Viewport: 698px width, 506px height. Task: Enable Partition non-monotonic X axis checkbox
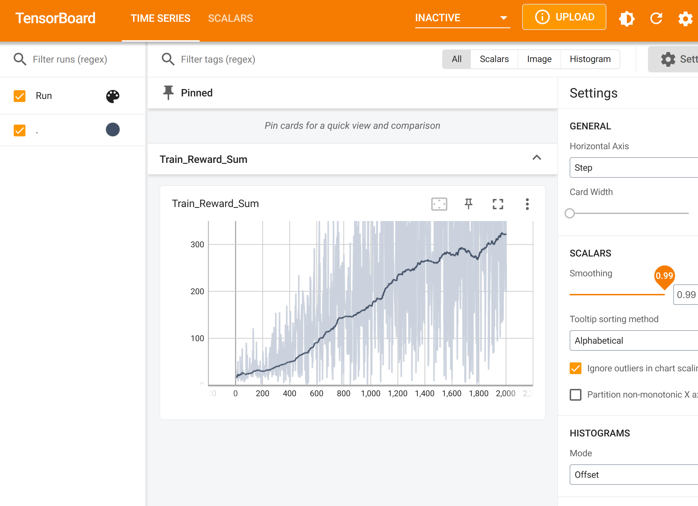[x=575, y=394]
